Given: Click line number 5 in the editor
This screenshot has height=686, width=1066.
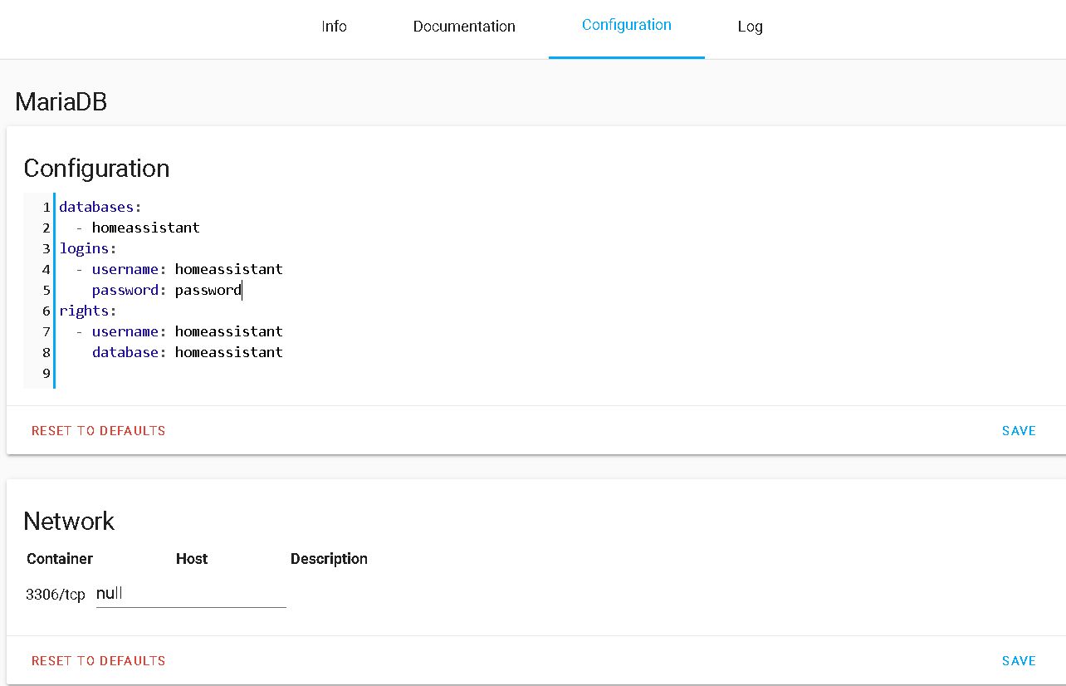Looking at the screenshot, I should (45, 290).
